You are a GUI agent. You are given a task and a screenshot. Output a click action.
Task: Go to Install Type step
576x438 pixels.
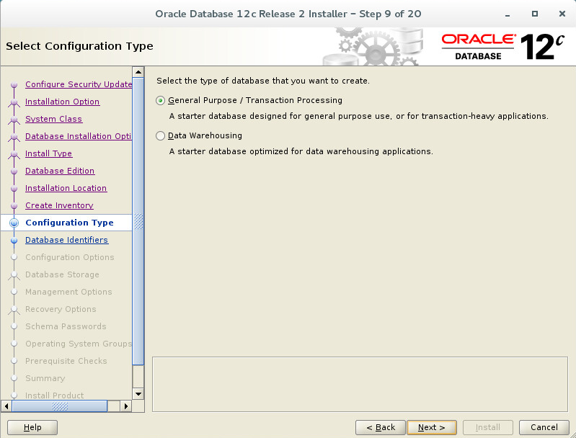[x=48, y=153]
